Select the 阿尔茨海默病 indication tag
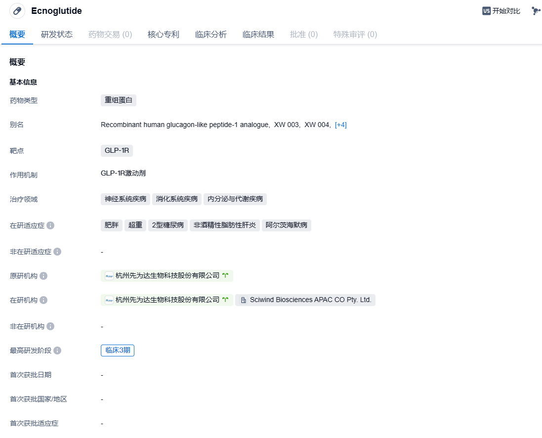Screen dimensions: 542x438 (286, 225)
